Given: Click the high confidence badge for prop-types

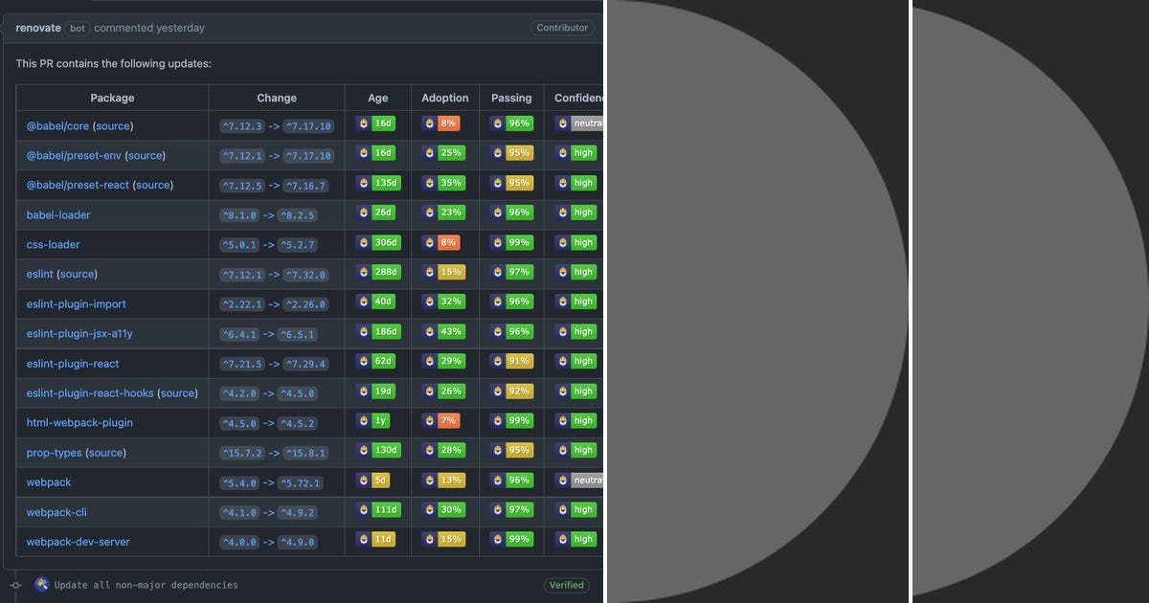Looking at the screenshot, I should point(576,450).
